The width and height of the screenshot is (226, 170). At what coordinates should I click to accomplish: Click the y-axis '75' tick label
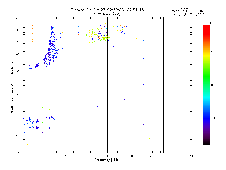click(20, 152)
